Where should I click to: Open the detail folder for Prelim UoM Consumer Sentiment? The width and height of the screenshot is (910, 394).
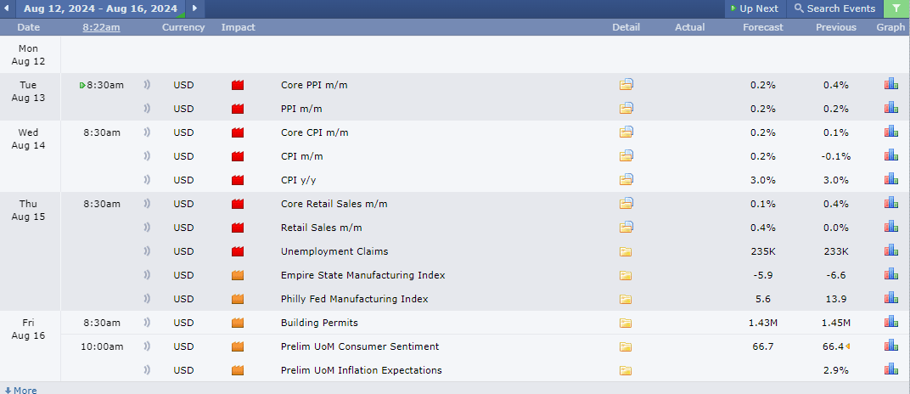(625, 347)
